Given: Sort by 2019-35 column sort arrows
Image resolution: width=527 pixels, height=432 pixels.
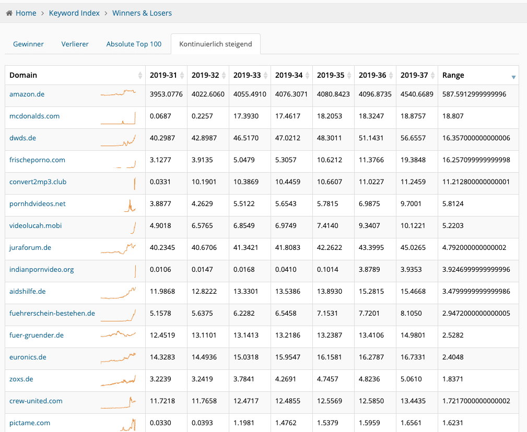Looking at the screenshot, I should click(349, 75).
